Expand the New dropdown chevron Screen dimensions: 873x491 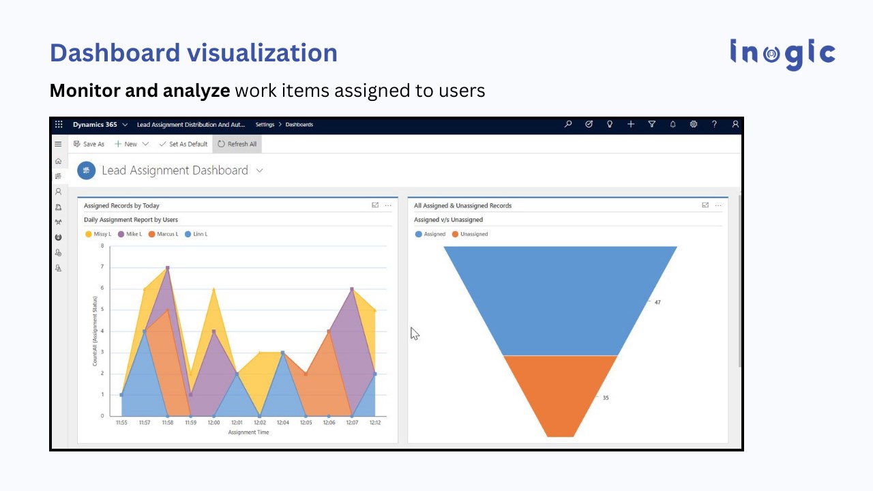(145, 144)
